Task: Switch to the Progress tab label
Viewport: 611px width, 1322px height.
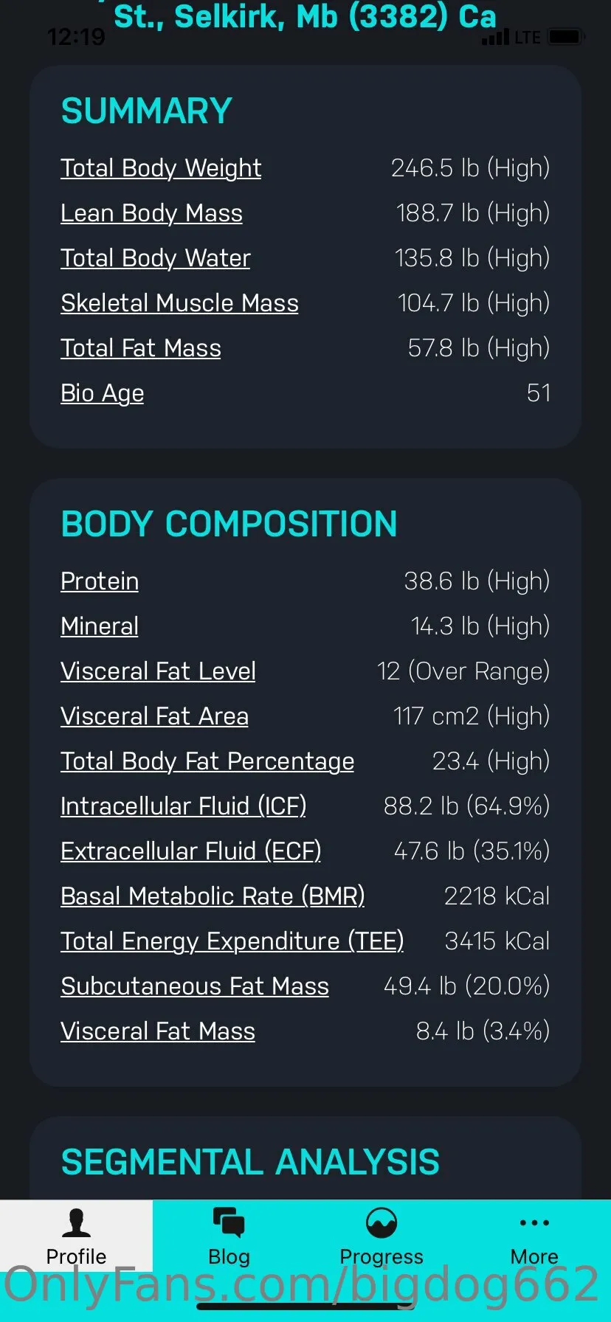Action: [x=382, y=1256]
